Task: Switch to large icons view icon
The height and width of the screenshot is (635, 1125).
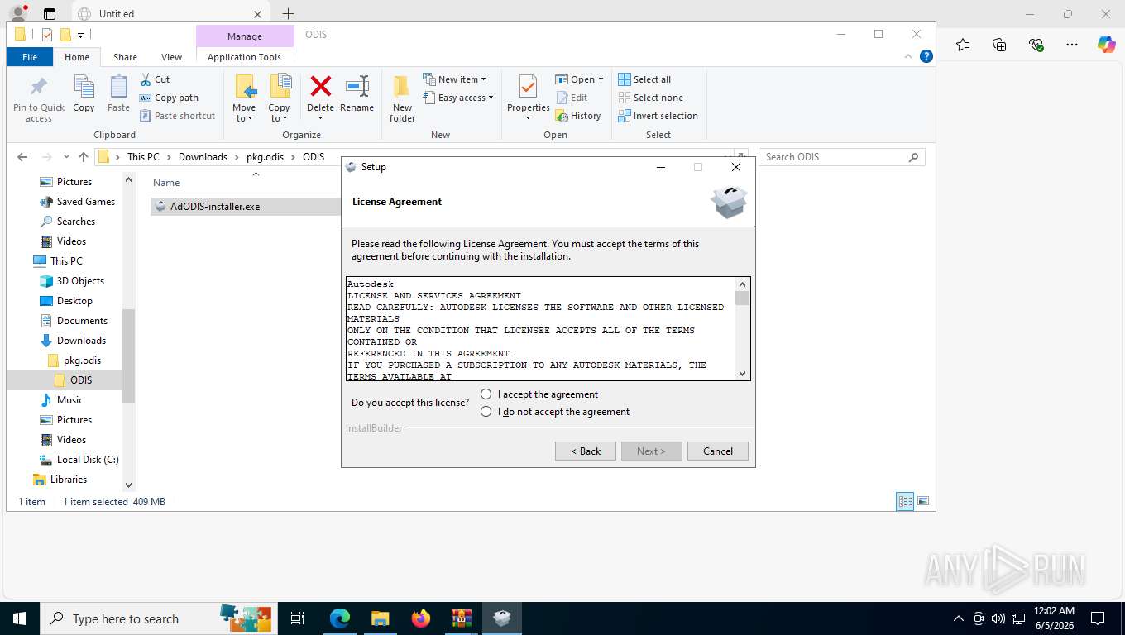Action: (923, 501)
